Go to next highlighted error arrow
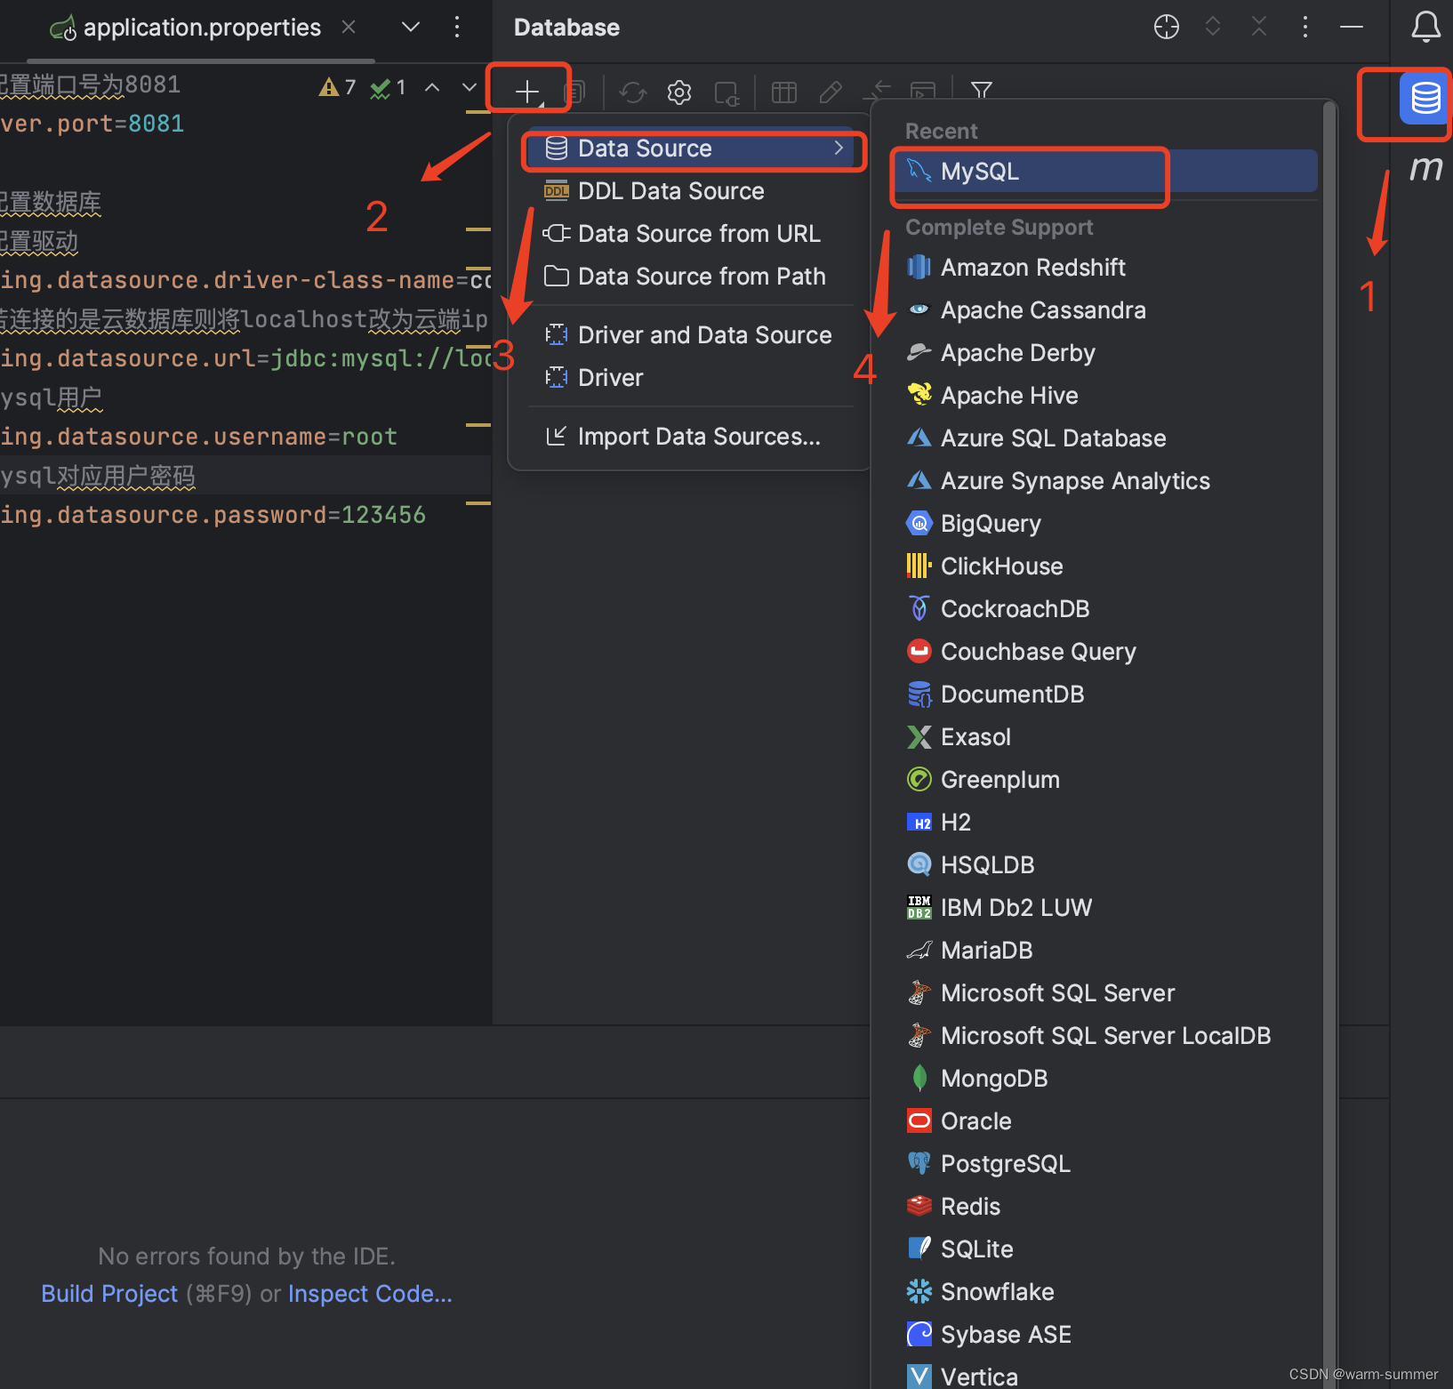This screenshot has width=1453, height=1389. [x=470, y=87]
